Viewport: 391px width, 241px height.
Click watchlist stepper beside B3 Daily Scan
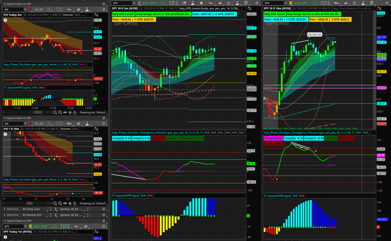click(51, 209)
